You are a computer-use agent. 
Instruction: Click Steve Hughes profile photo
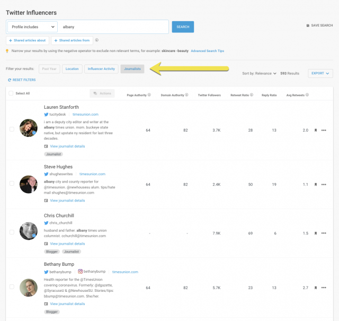pos(29,184)
